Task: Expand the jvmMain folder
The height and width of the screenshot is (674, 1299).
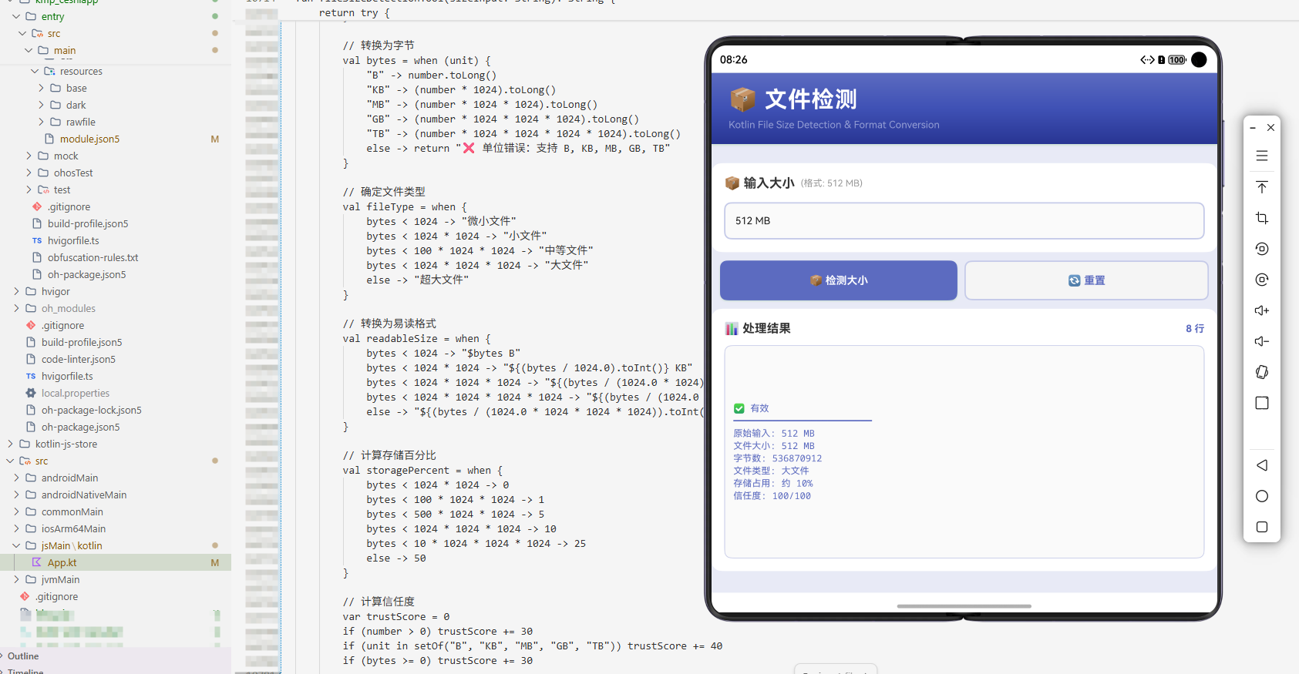Action: click(16, 579)
